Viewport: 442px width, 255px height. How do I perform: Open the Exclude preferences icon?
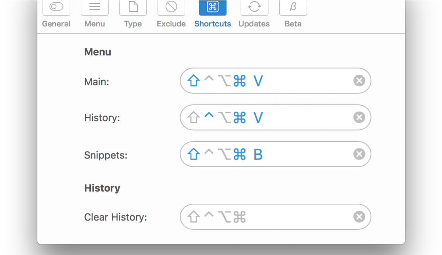point(171,7)
